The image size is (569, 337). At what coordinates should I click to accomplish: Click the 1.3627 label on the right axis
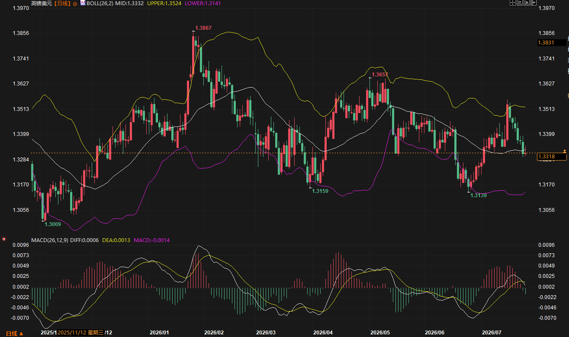(x=546, y=84)
